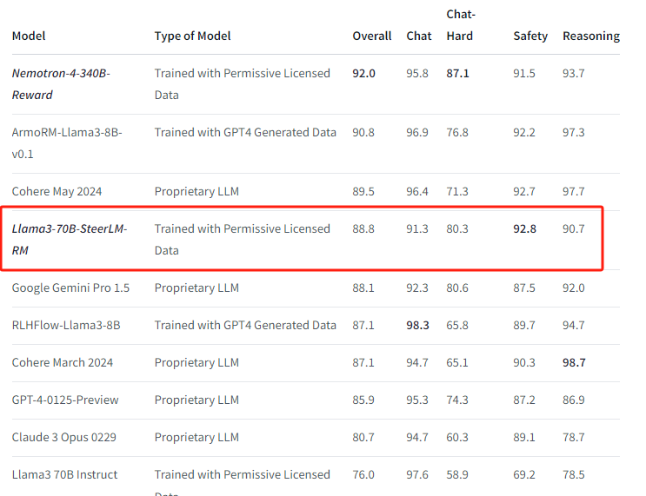
Task: Click the Chat-Hard column header
Action: [460, 25]
